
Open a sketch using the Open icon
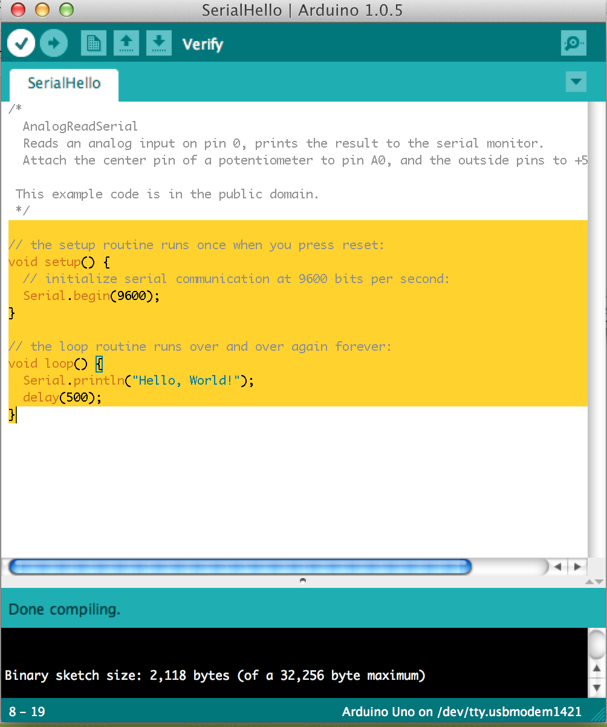pos(126,43)
